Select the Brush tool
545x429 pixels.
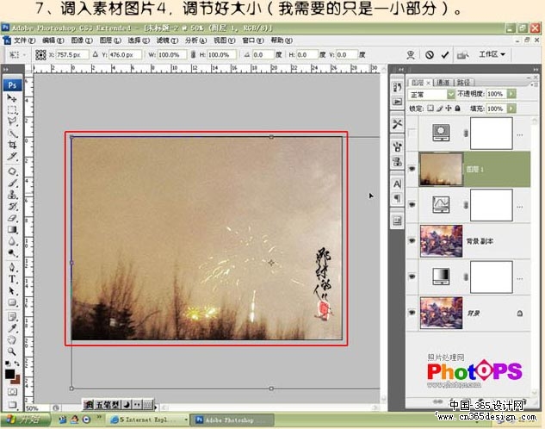(12, 183)
